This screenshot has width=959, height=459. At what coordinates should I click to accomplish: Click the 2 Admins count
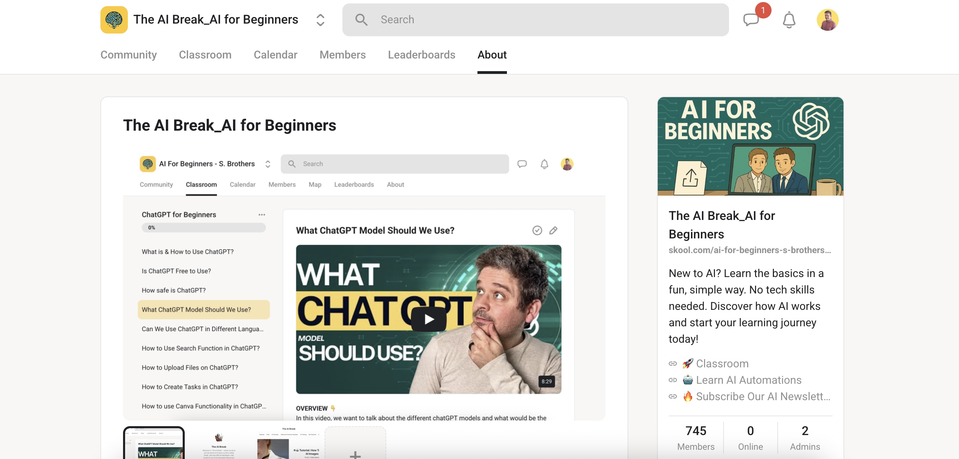click(805, 437)
